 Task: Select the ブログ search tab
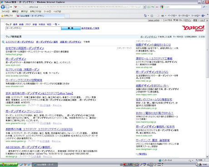28,25
